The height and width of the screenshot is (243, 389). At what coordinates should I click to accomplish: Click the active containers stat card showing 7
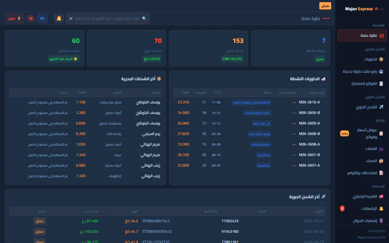click(x=290, y=48)
